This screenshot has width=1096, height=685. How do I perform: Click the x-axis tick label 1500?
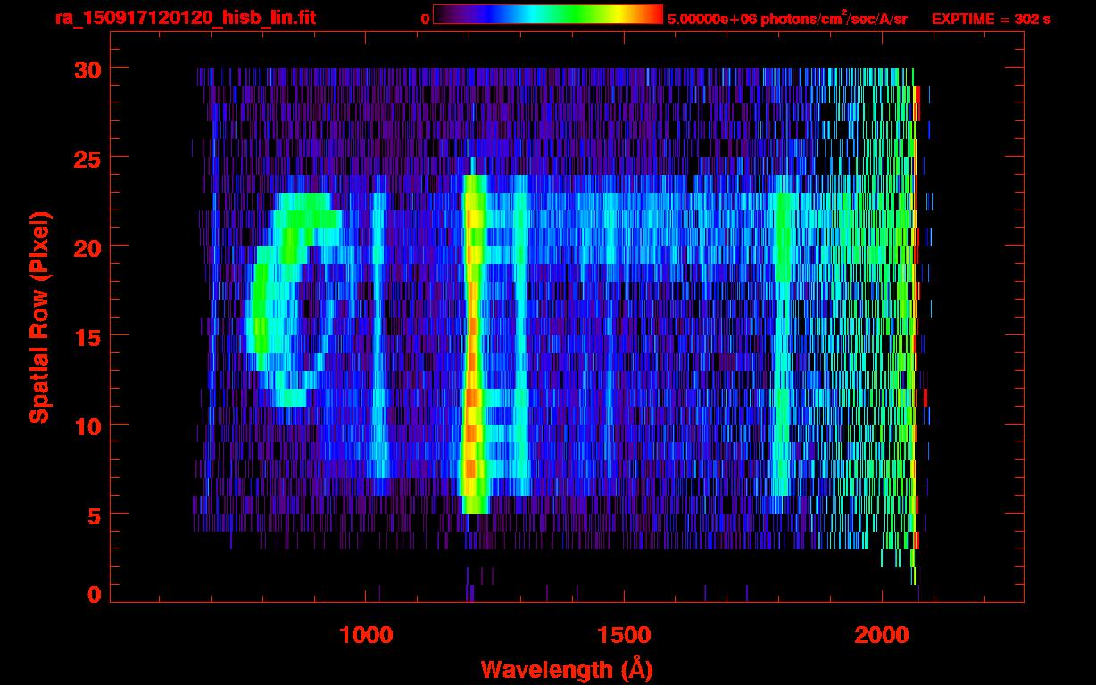pyautogui.click(x=624, y=635)
